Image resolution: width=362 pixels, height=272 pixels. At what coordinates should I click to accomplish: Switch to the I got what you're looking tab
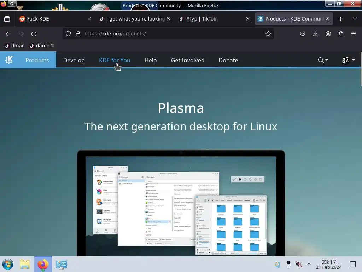pos(135,19)
